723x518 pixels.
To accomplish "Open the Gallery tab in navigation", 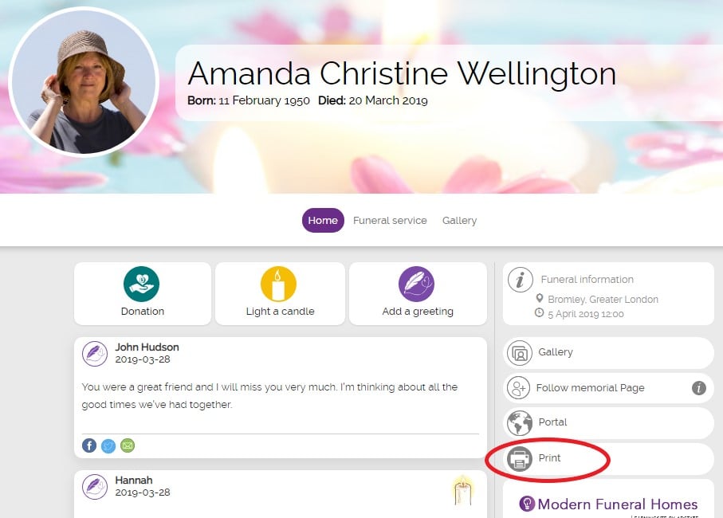I will coord(459,221).
